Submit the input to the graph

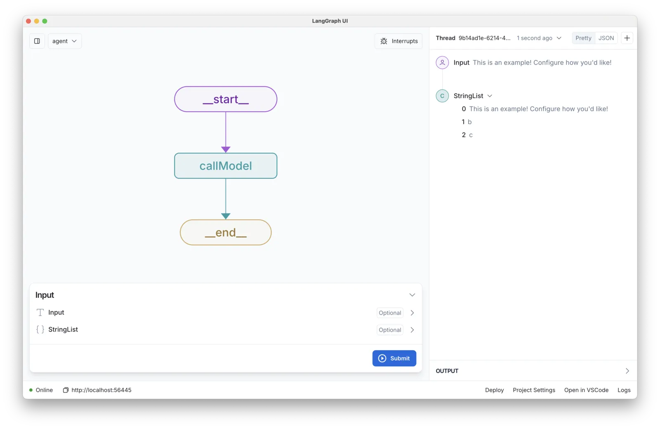point(394,358)
